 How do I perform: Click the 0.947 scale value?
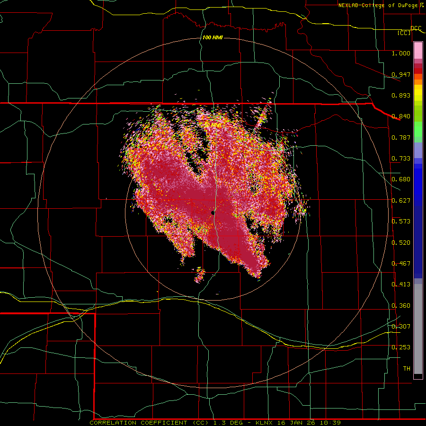pyautogui.click(x=401, y=74)
